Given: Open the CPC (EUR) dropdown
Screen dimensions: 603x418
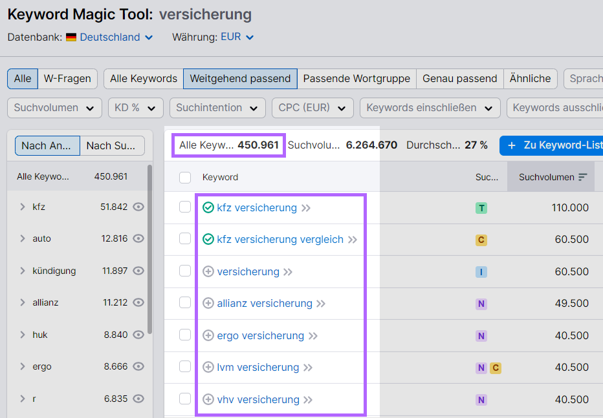Looking at the screenshot, I should (x=312, y=108).
